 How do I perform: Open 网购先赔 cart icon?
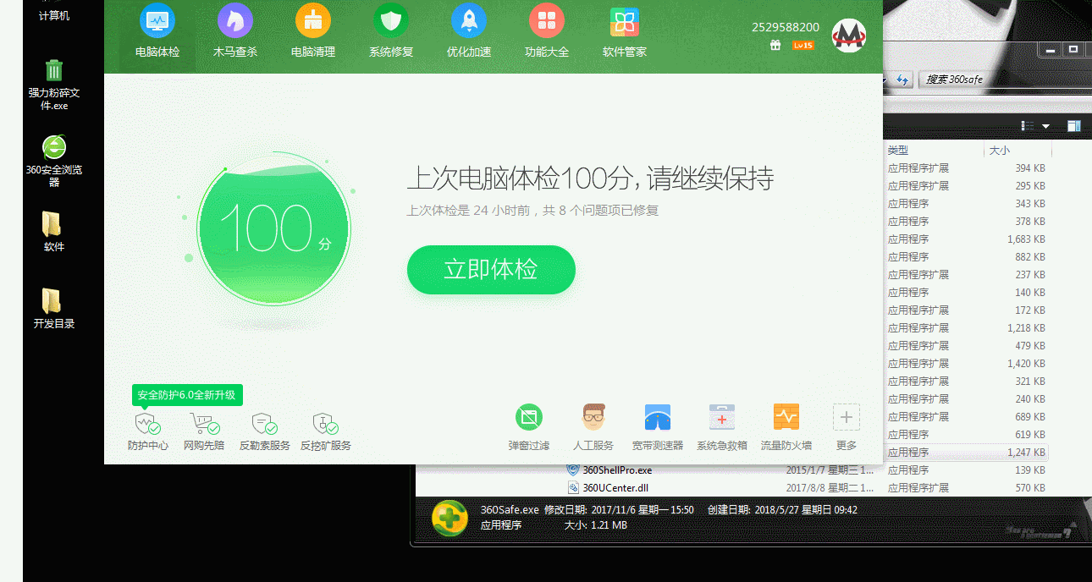(204, 423)
